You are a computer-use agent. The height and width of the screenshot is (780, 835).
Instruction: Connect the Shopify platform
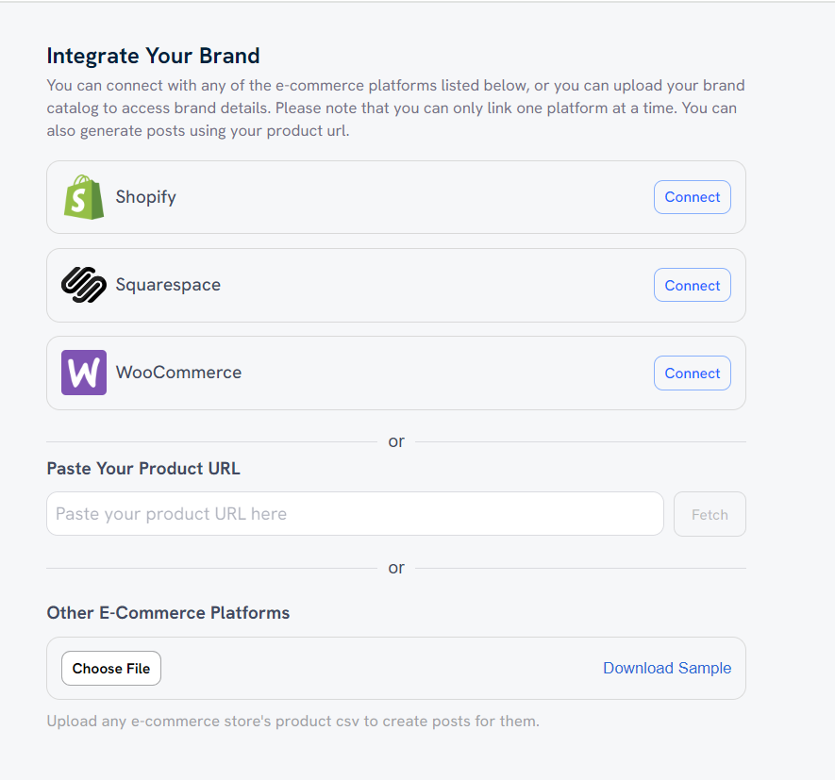click(x=693, y=197)
